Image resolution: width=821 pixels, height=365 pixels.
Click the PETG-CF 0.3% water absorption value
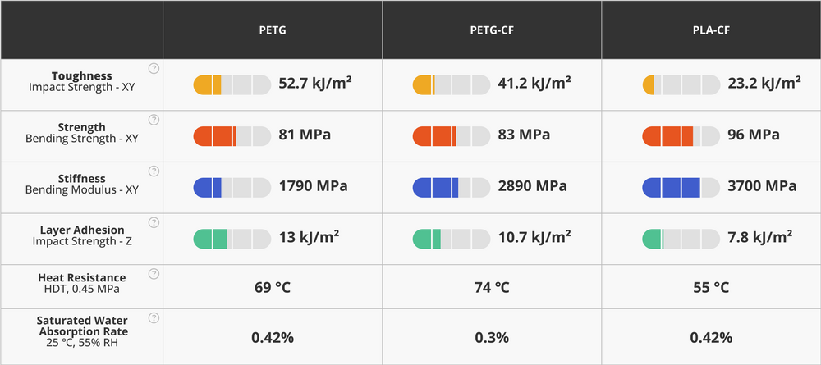click(x=491, y=337)
